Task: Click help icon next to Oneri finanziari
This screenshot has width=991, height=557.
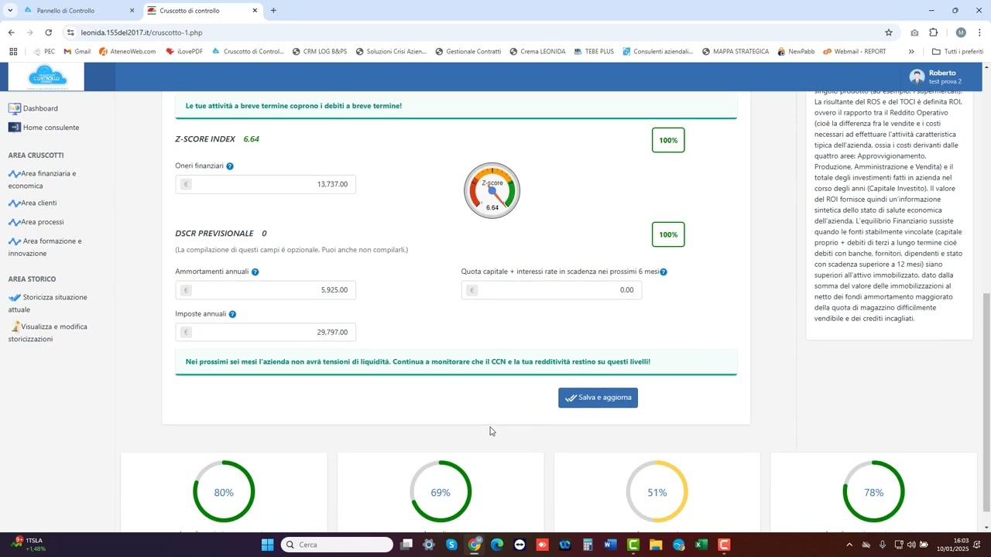Action: [x=230, y=166]
